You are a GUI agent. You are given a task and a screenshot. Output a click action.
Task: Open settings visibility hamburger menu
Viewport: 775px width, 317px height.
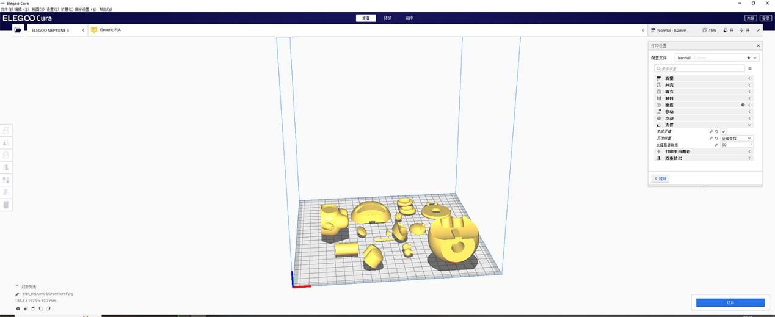tap(750, 68)
